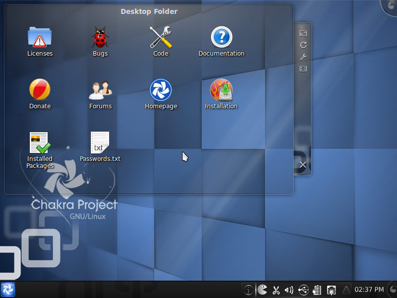Open the Forums people icon

[x=100, y=90]
